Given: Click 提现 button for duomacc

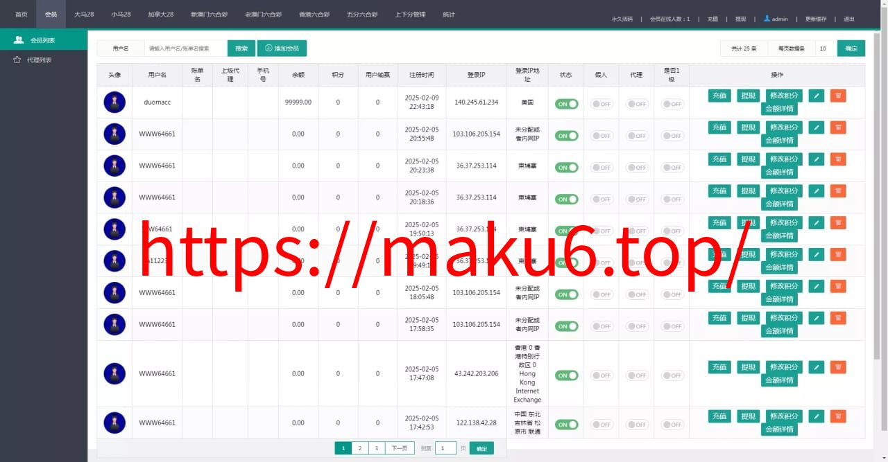Looking at the screenshot, I should (747, 96).
